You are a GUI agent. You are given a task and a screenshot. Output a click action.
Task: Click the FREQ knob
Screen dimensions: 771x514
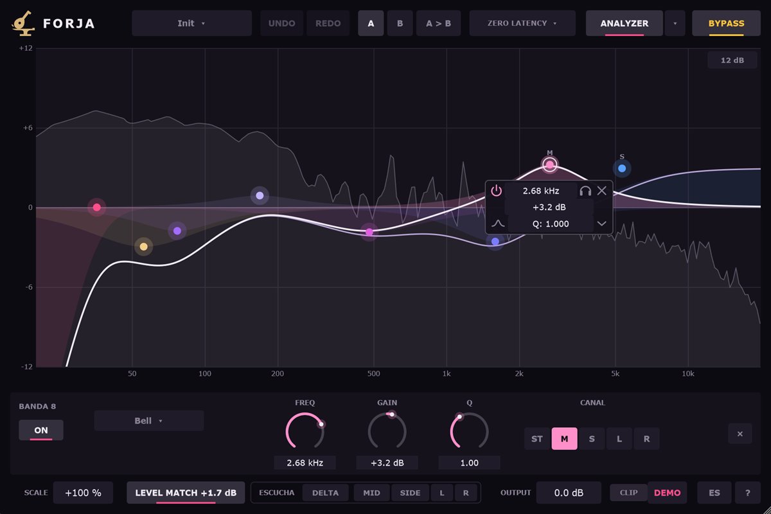(x=305, y=431)
